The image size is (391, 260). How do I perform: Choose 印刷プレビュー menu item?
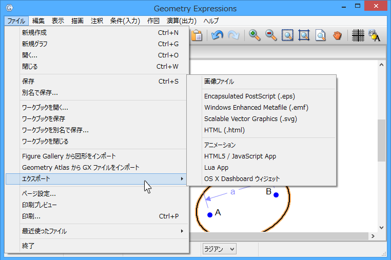[96, 205]
